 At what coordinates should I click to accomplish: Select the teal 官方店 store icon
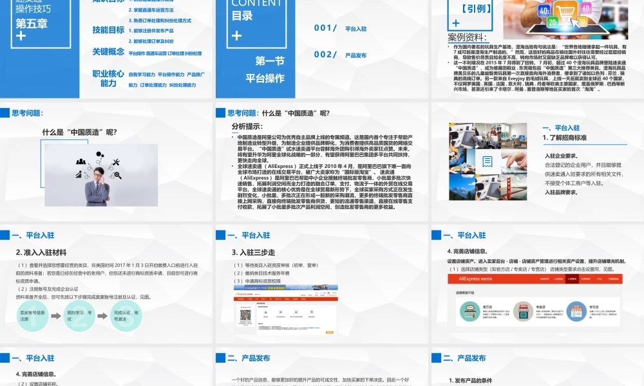(470, 311)
